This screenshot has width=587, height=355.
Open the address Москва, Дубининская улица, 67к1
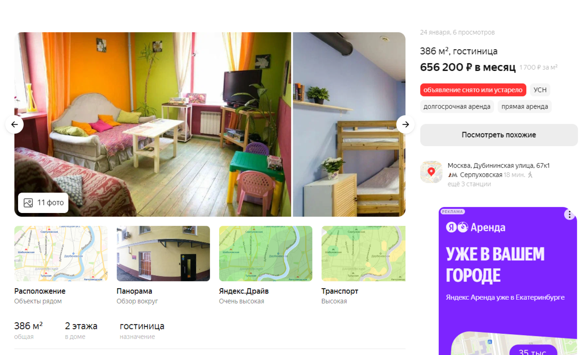click(x=499, y=165)
